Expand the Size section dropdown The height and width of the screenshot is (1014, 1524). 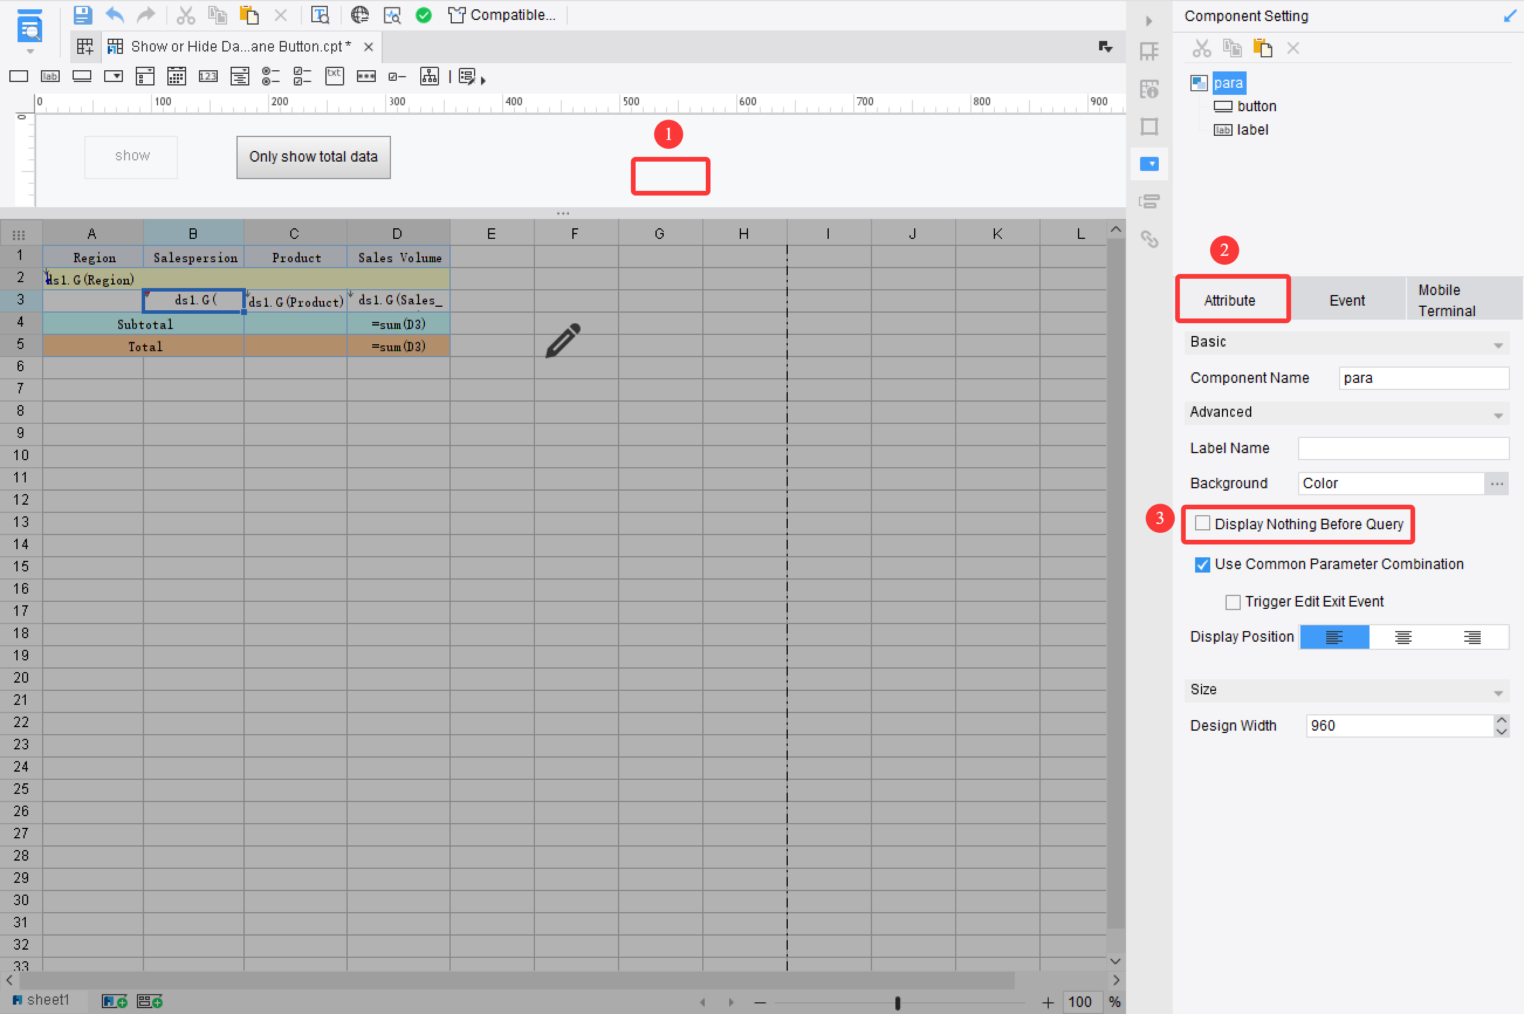click(x=1499, y=691)
